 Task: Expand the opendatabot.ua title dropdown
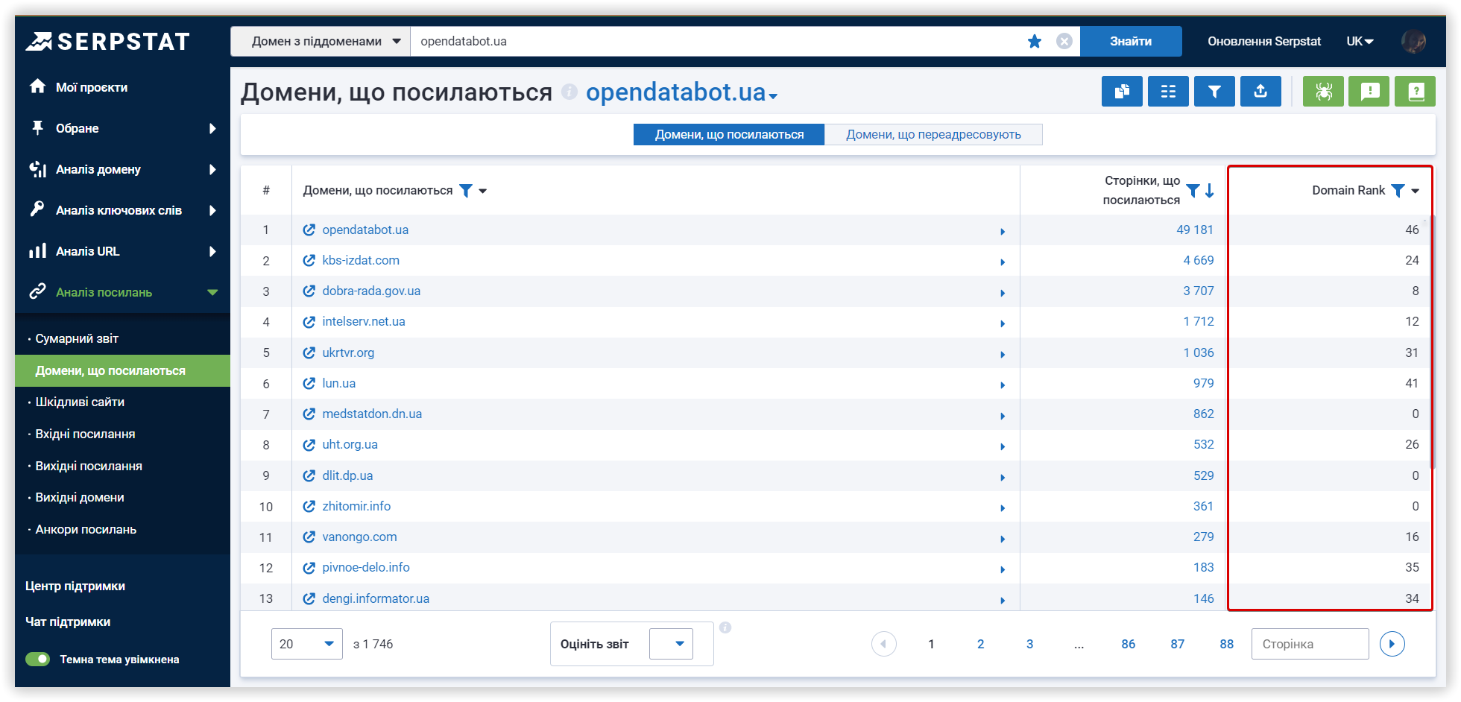point(774,96)
